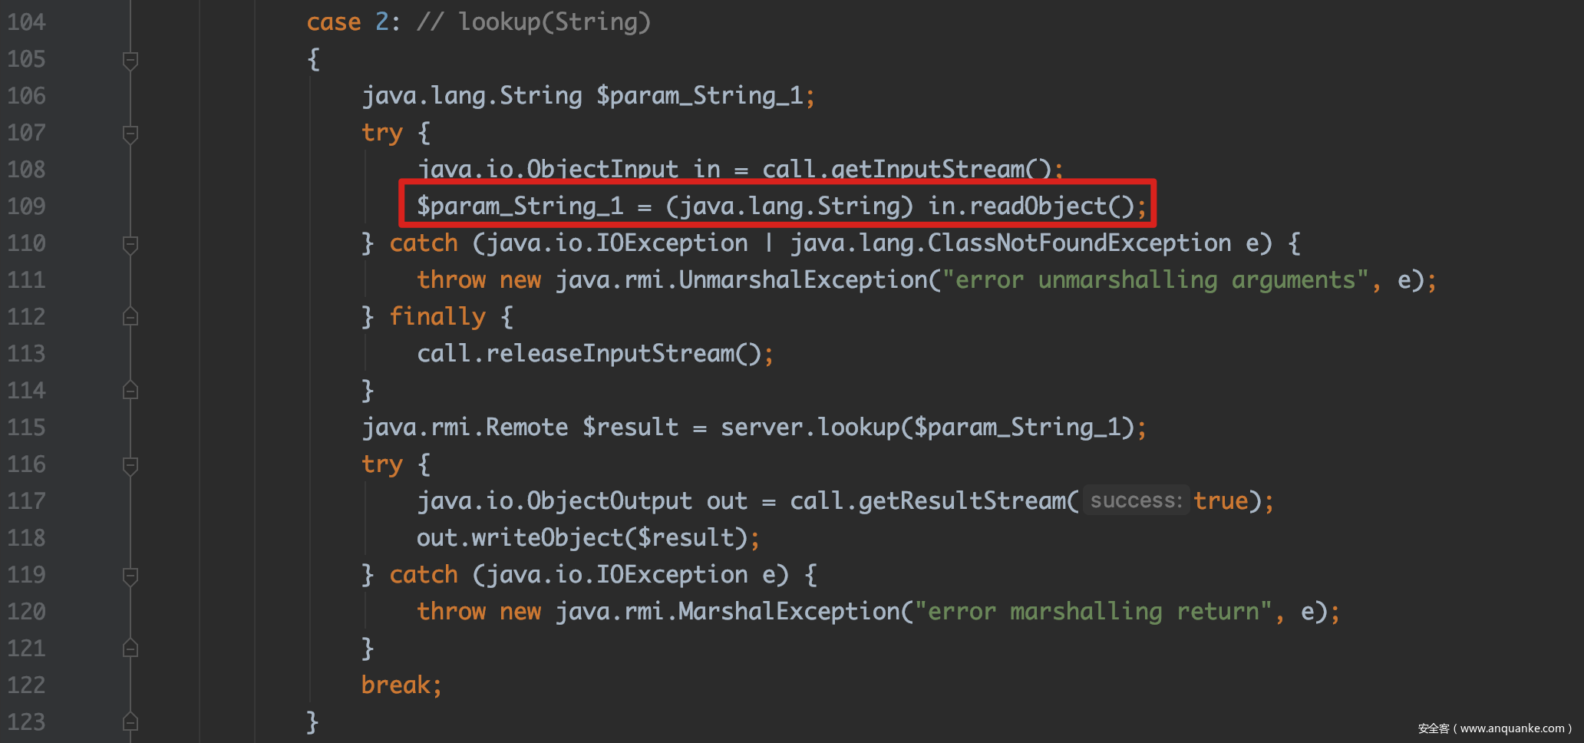This screenshot has width=1584, height=743.
Task: Click the fold end marker at line 121
Action: coord(130,649)
